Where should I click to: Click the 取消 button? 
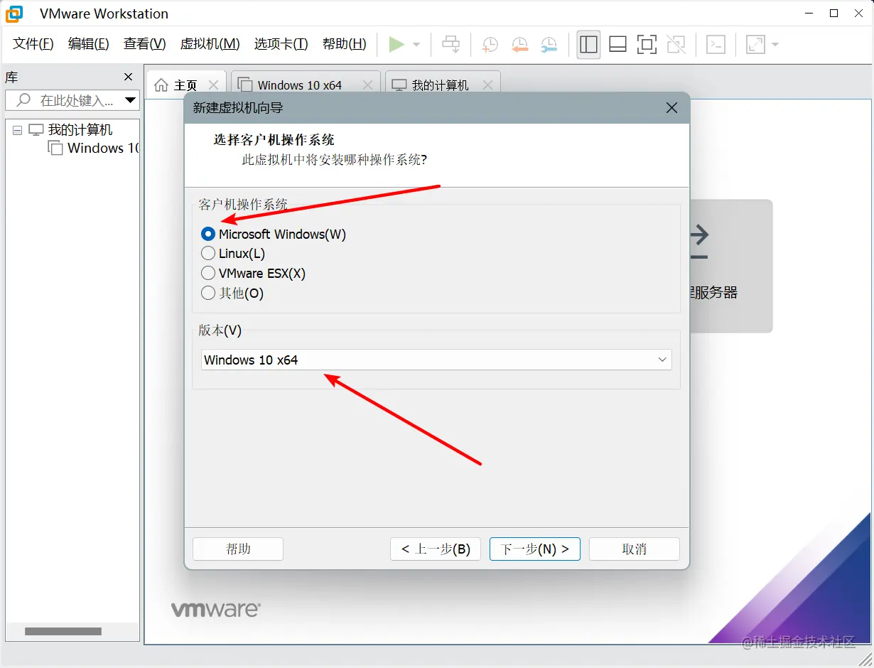pos(635,549)
